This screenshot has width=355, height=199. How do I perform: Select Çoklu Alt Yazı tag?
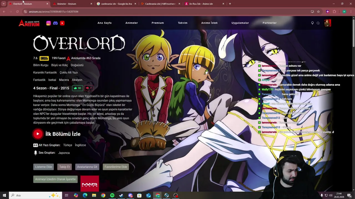tap(69, 72)
